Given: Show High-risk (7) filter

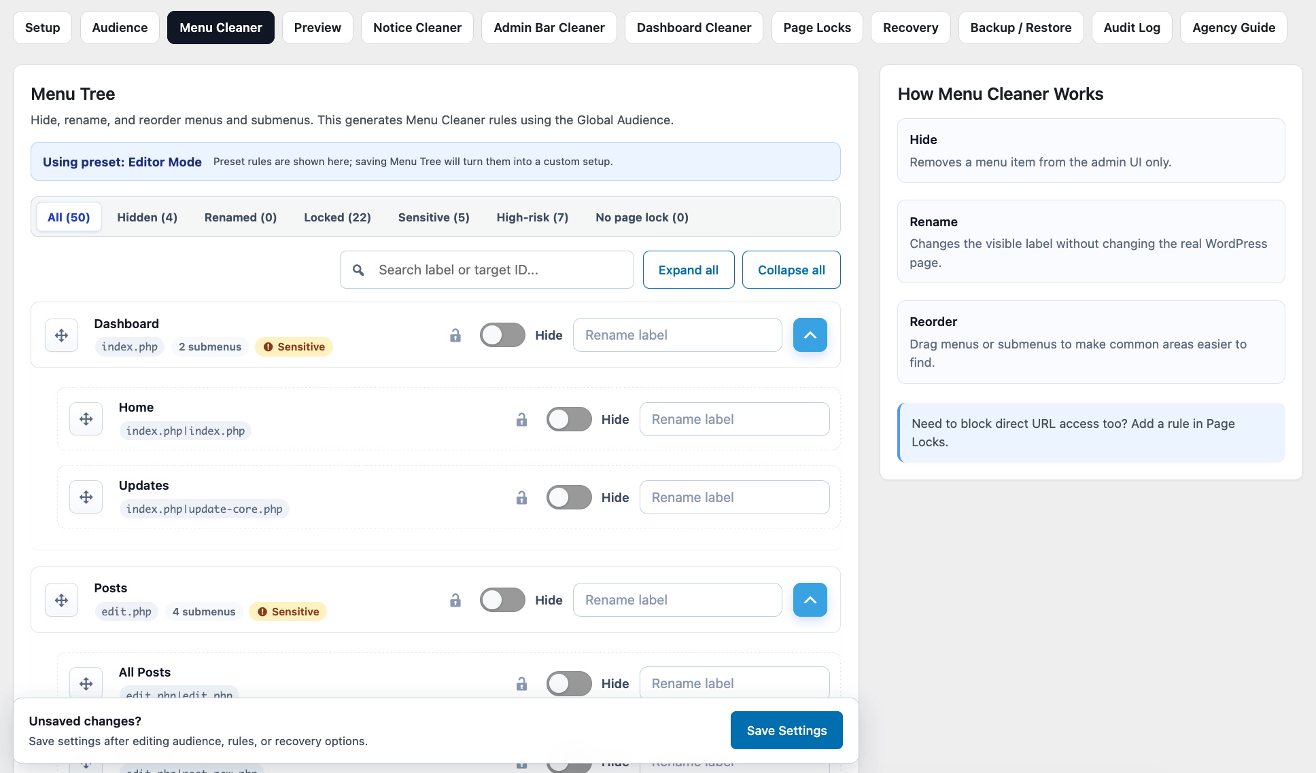Looking at the screenshot, I should 532,217.
